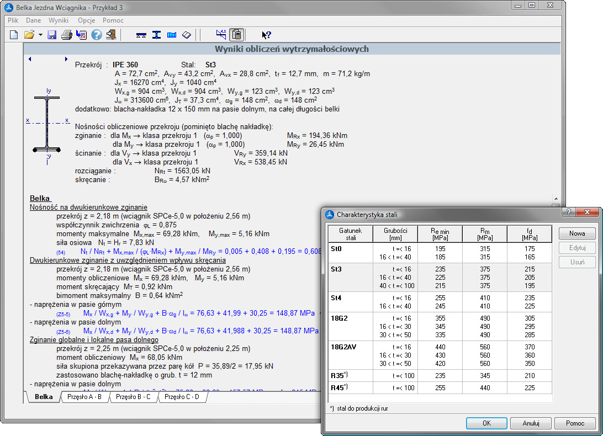Open the Opcje menu
603x436 pixels.
click(x=87, y=20)
